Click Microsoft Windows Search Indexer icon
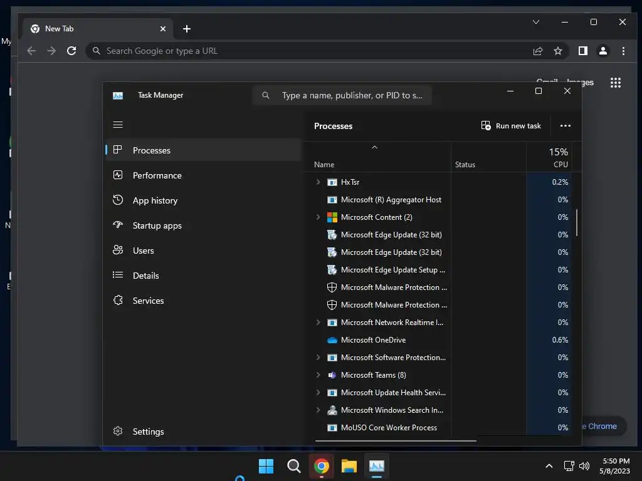Viewport: 642px width, 481px height. 332,410
